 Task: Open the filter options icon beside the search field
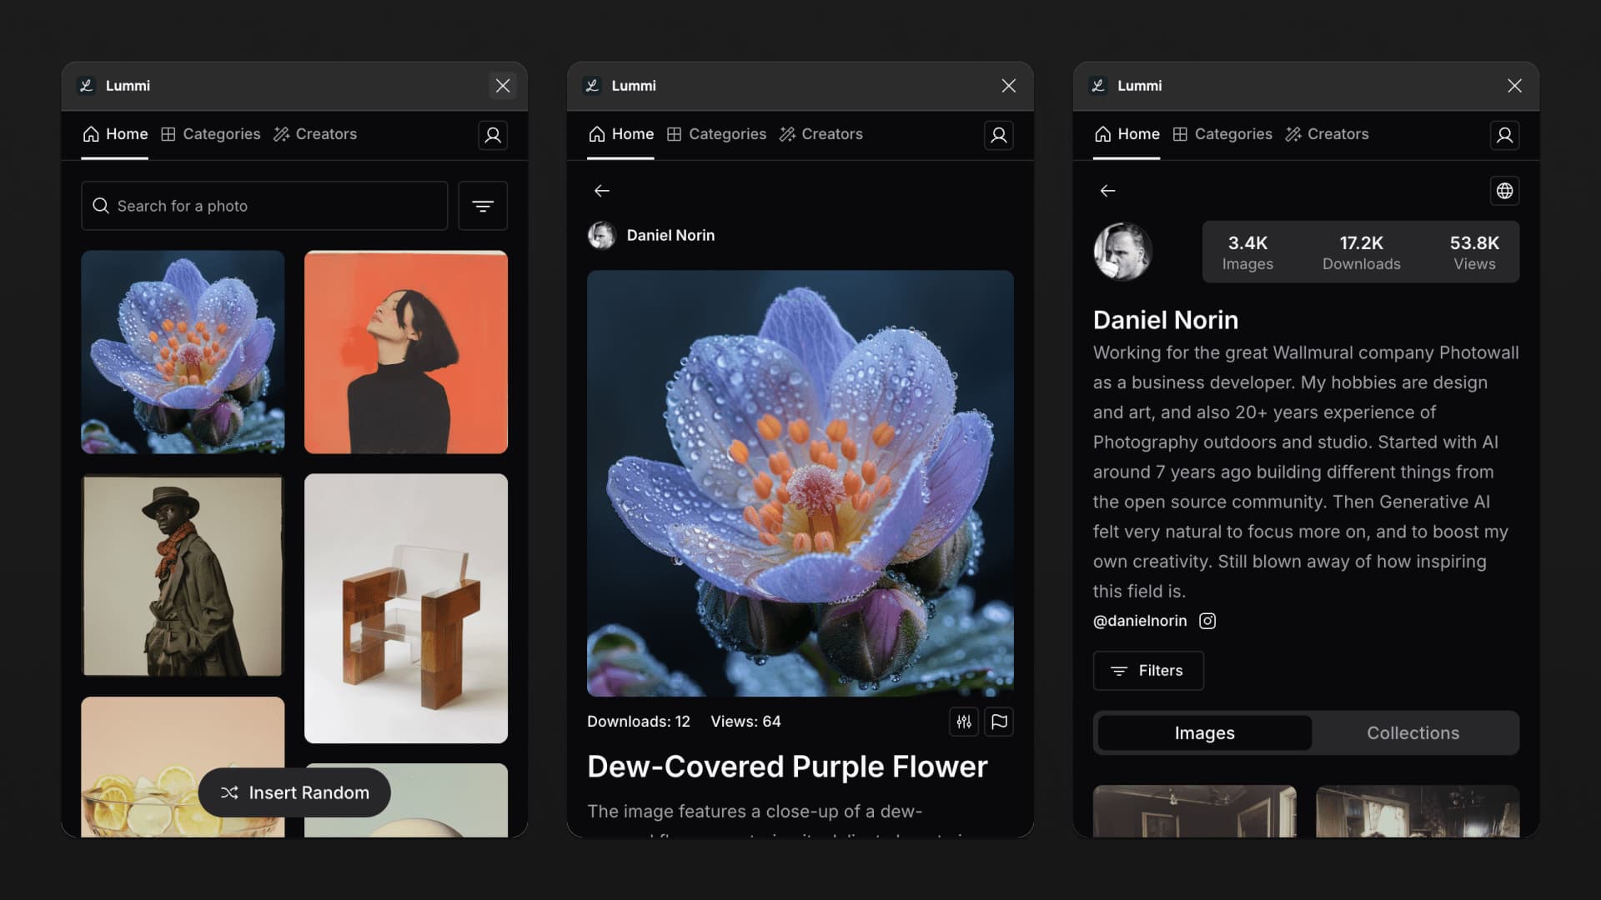(x=483, y=206)
